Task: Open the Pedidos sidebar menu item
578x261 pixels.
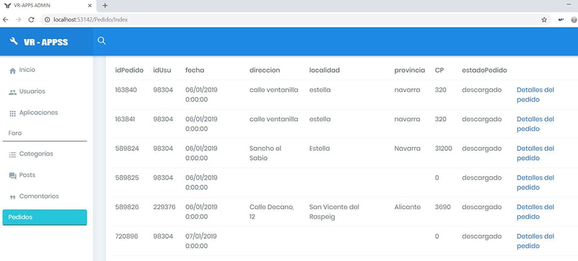Action: [x=45, y=217]
